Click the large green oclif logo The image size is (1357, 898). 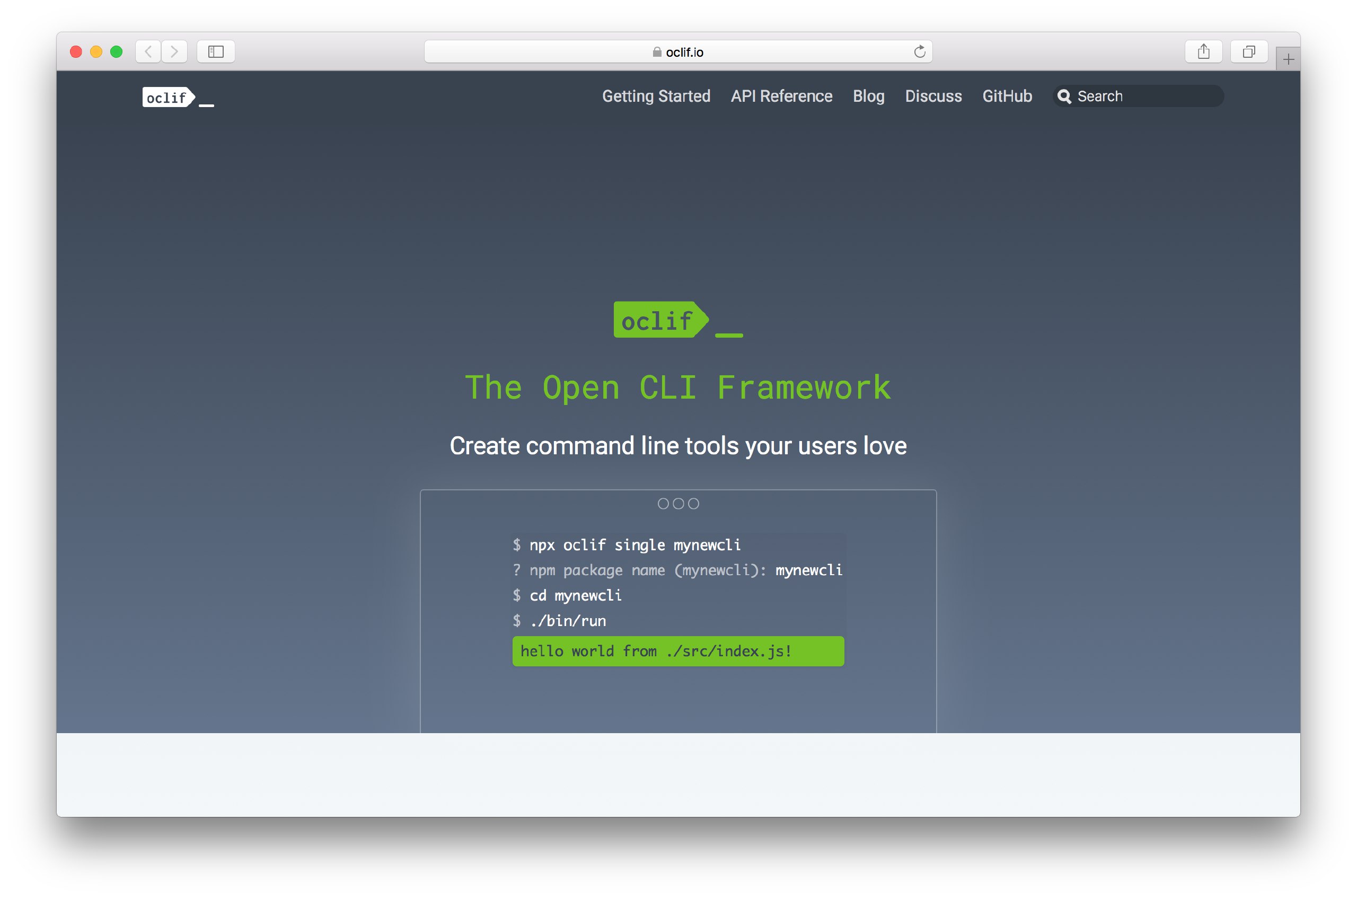[678, 320]
